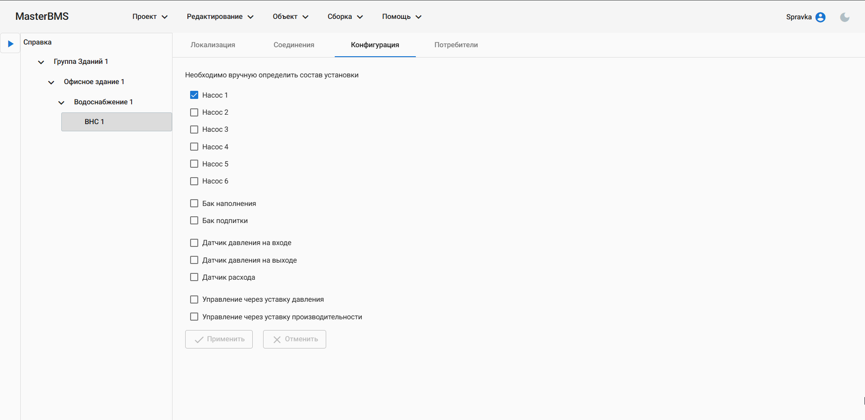Screen dimensions: 865x420
Task: Click the Применить button
Action: click(219, 339)
